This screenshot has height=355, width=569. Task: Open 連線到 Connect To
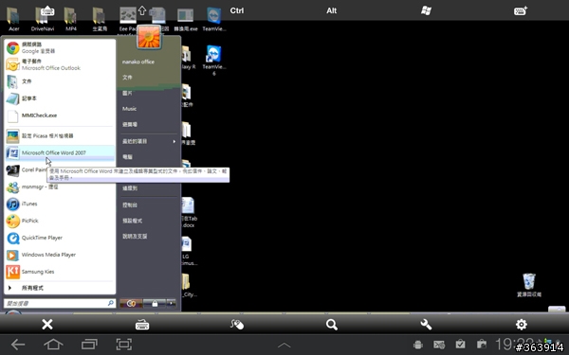tap(130, 188)
